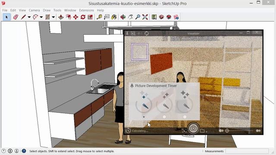Select the Rectangle shape tool
The height and width of the screenshot is (155, 276).
point(47,17)
